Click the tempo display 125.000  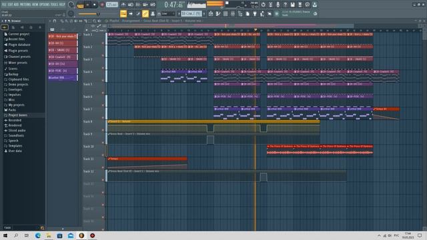pyautogui.click(x=112, y=5)
